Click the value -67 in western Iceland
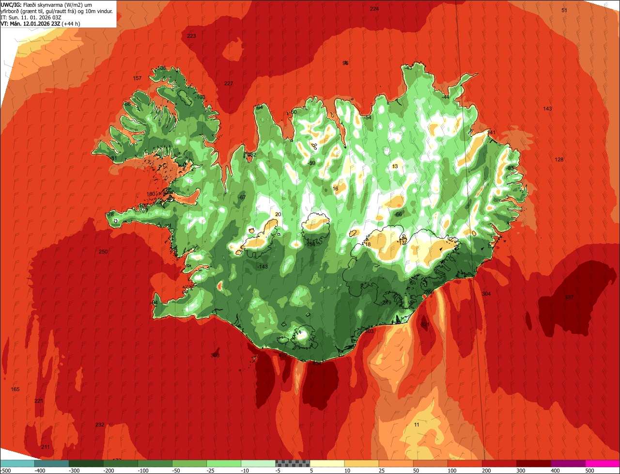620x474 pixels. tap(242, 197)
